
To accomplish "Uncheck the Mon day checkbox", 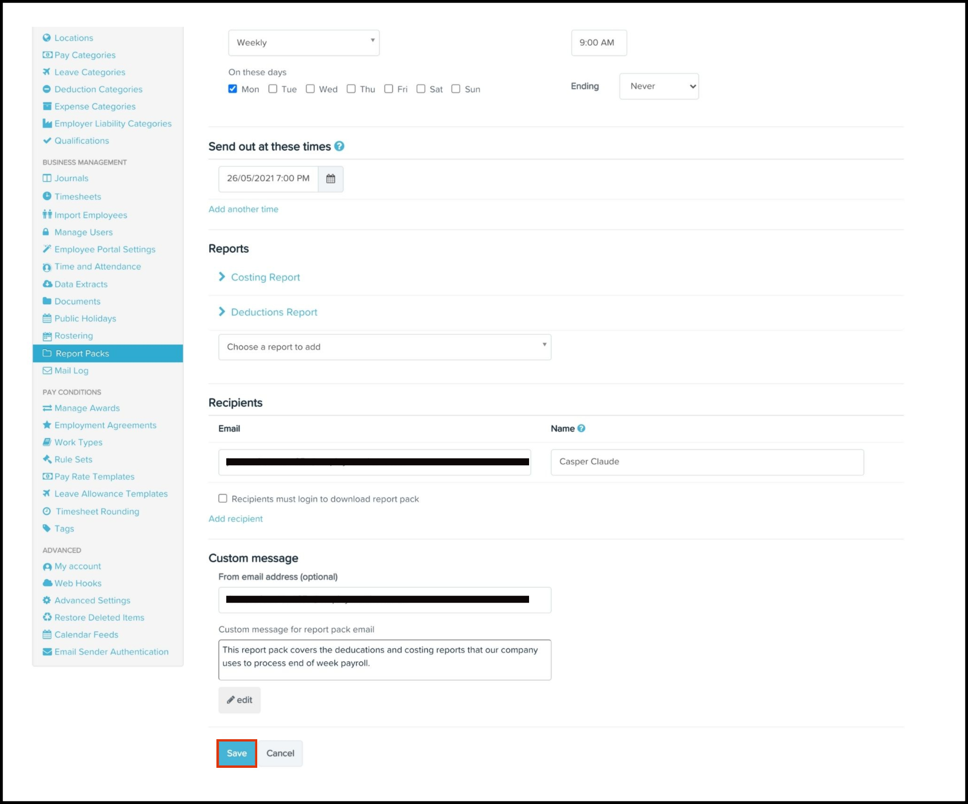I will point(232,89).
